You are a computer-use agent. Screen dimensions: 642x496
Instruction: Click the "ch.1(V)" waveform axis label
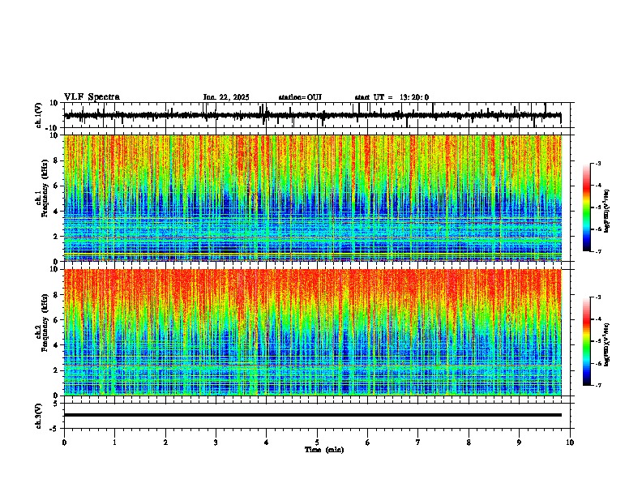click(x=39, y=115)
